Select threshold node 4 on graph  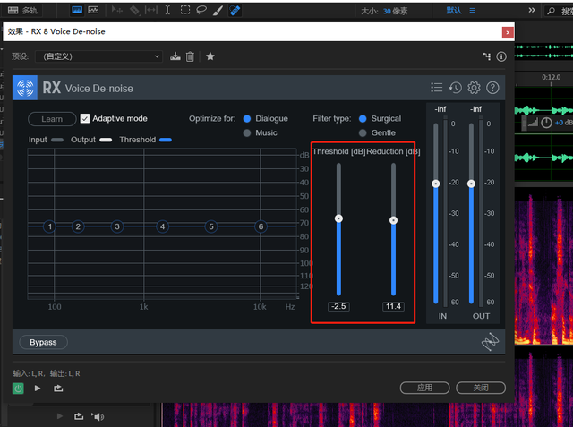coord(163,226)
